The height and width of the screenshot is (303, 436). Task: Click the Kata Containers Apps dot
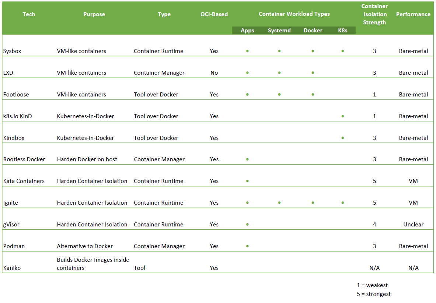click(x=247, y=181)
